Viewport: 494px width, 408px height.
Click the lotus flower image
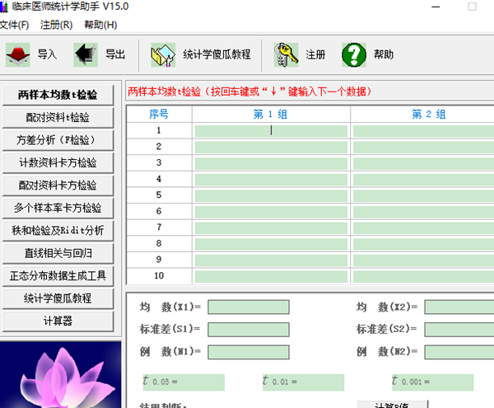pos(60,374)
